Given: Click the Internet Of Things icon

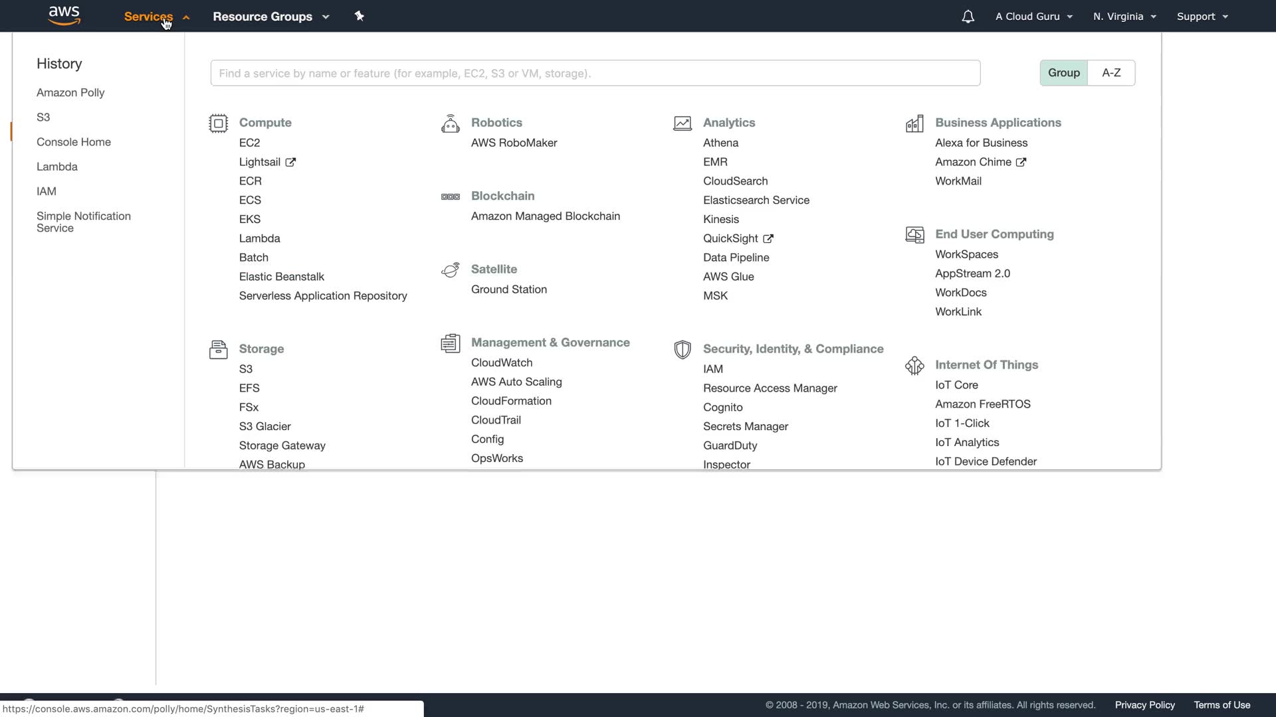Looking at the screenshot, I should click(914, 366).
